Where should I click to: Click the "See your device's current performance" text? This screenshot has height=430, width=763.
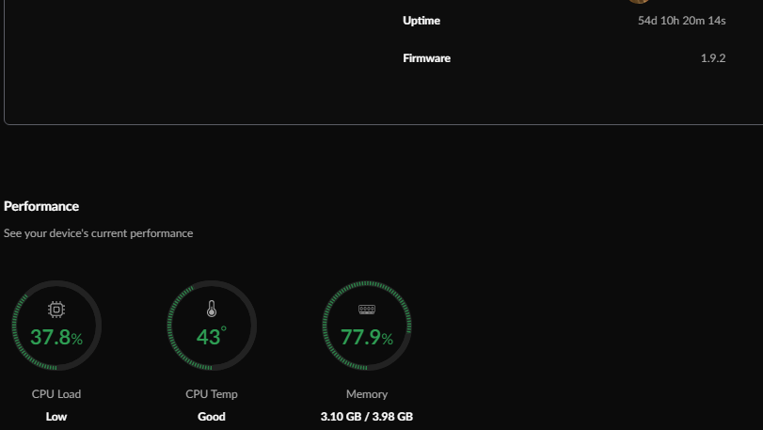[x=98, y=232]
